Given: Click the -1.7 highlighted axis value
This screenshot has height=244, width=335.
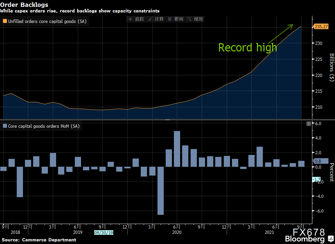Looking at the screenshot, I should 316,179.
